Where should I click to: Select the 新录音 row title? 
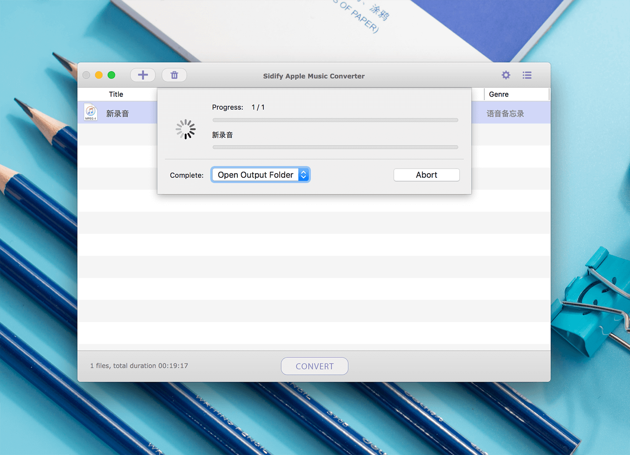tap(118, 114)
